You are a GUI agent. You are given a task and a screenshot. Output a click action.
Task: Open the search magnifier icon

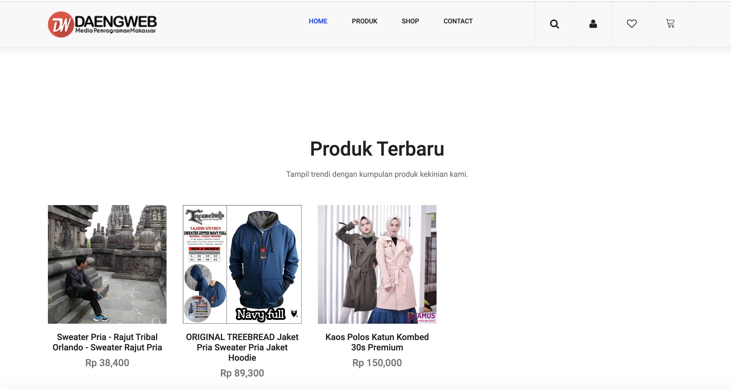click(554, 24)
